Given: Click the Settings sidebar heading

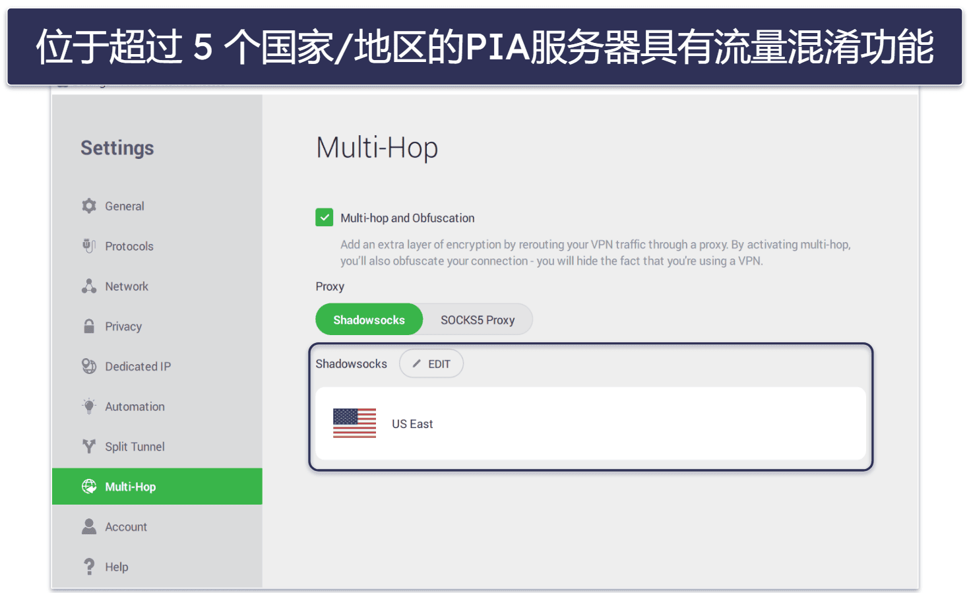Looking at the screenshot, I should pos(117,148).
